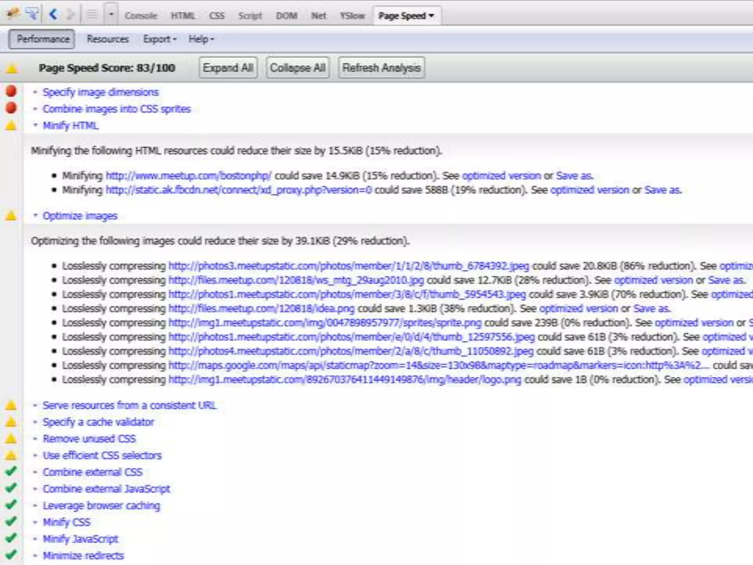Open the Export dropdown menu

(160, 39)
